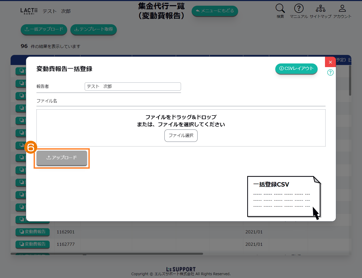362x278 pixels.
Task: Click the horizontal table scrollbar
Action: pyautogui.click(x=107, y=254)
